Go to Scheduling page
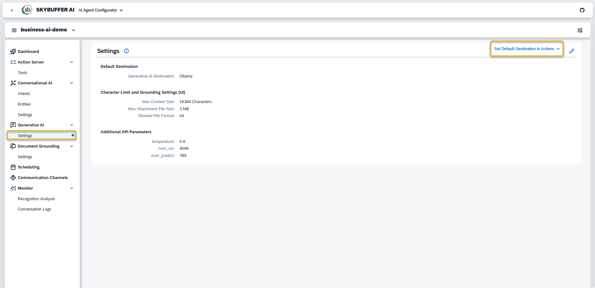Viewport: 595px width, 288px height. [29, 167]
